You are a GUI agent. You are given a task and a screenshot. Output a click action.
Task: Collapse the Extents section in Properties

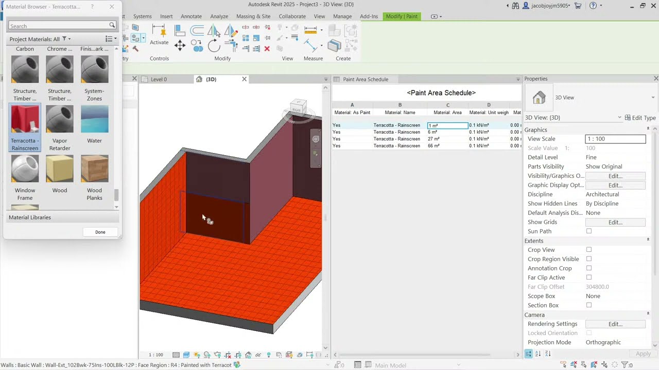648,240
